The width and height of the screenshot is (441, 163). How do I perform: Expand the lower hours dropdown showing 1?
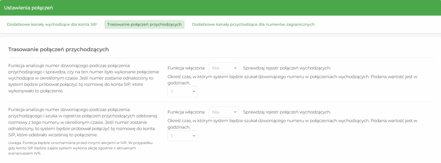[x=183, y=136]
